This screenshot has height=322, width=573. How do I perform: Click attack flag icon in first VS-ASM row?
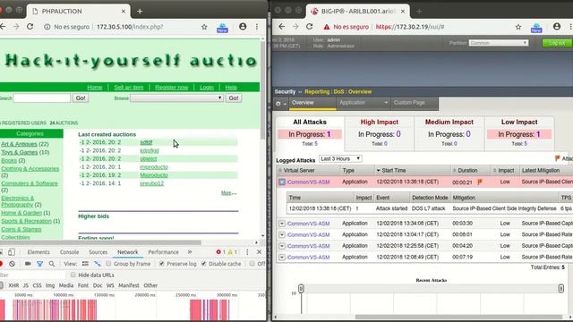point(480,182)
